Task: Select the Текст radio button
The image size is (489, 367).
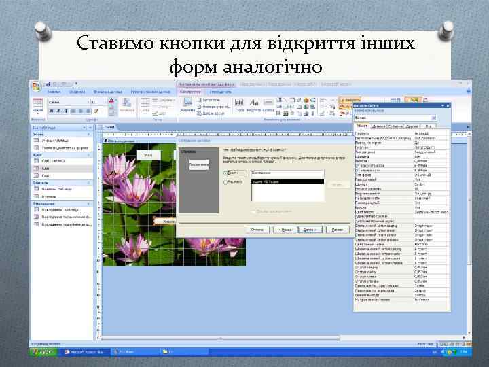Action: (x=225, y=173)
